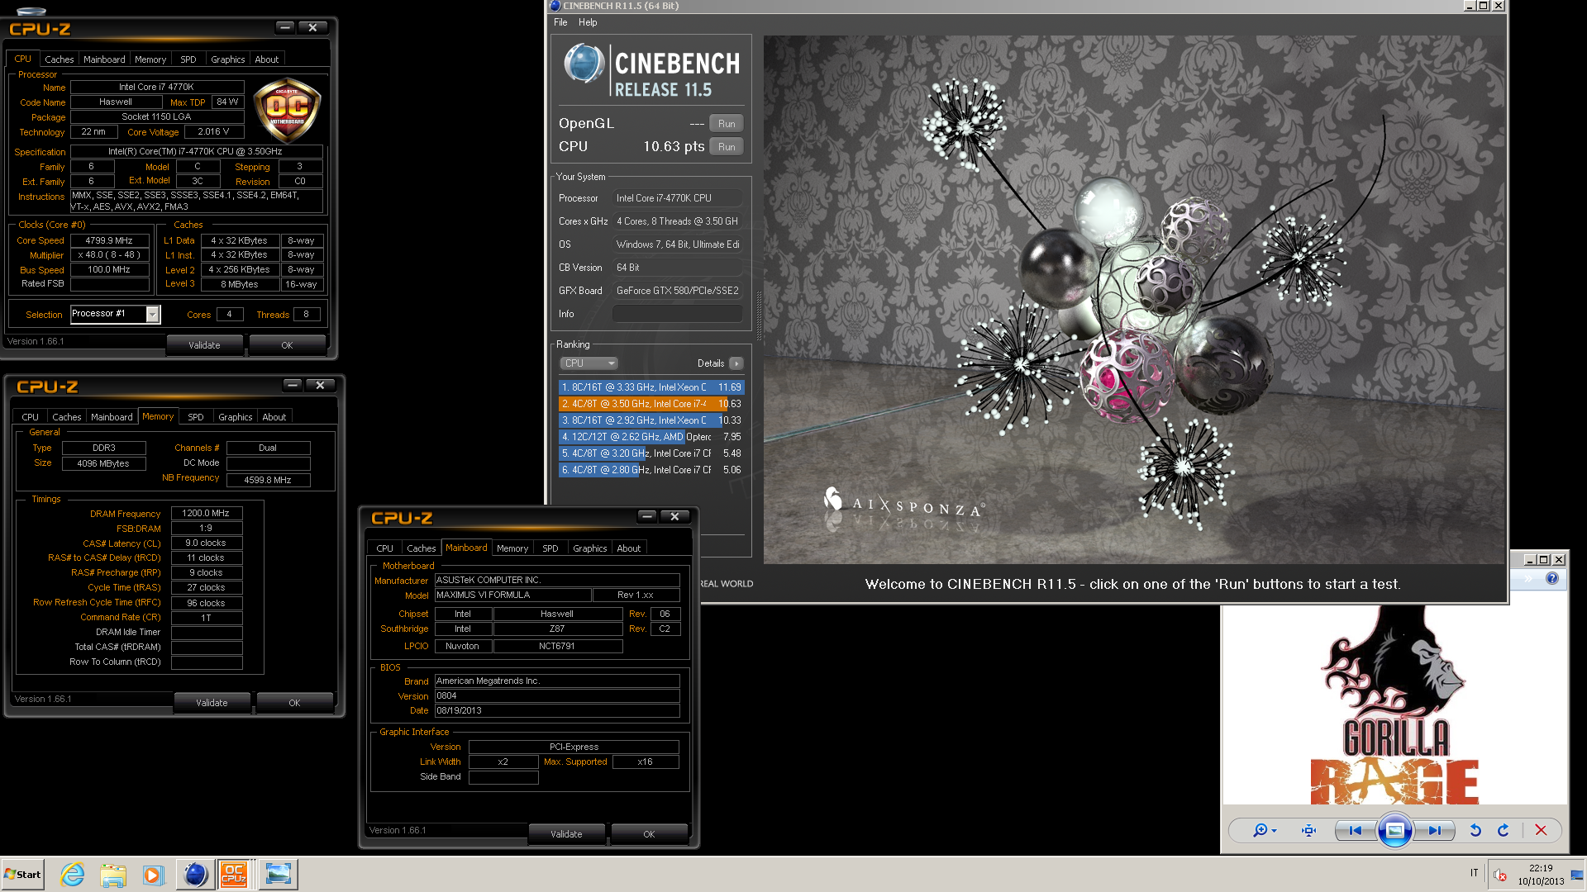Click the Gorilla Rage image

(1394, 704)
